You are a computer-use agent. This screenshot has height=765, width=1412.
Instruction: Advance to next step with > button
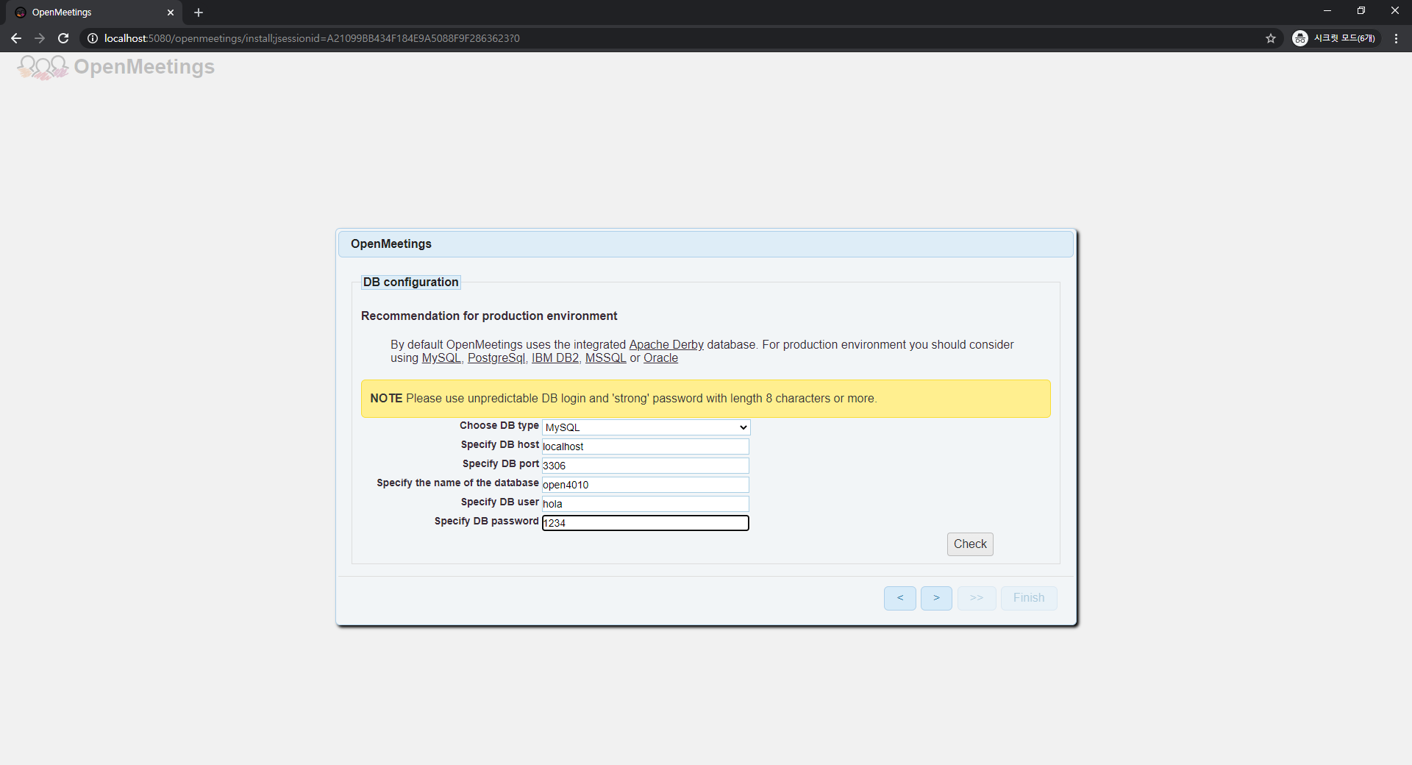tap(936, 598)
